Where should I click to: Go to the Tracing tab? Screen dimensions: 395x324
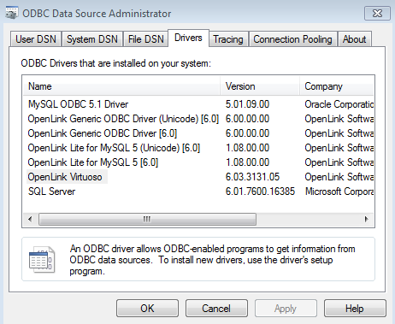tap(228, 39)
